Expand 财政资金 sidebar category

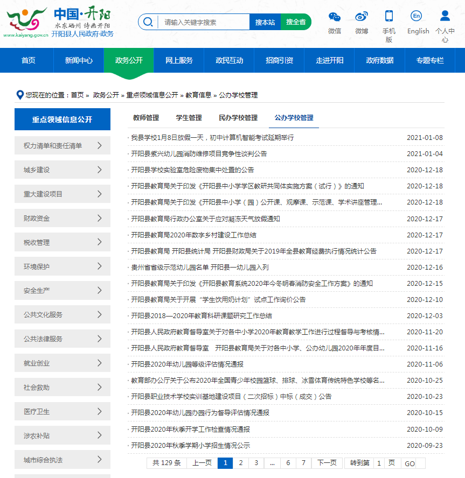coord(99,218)
